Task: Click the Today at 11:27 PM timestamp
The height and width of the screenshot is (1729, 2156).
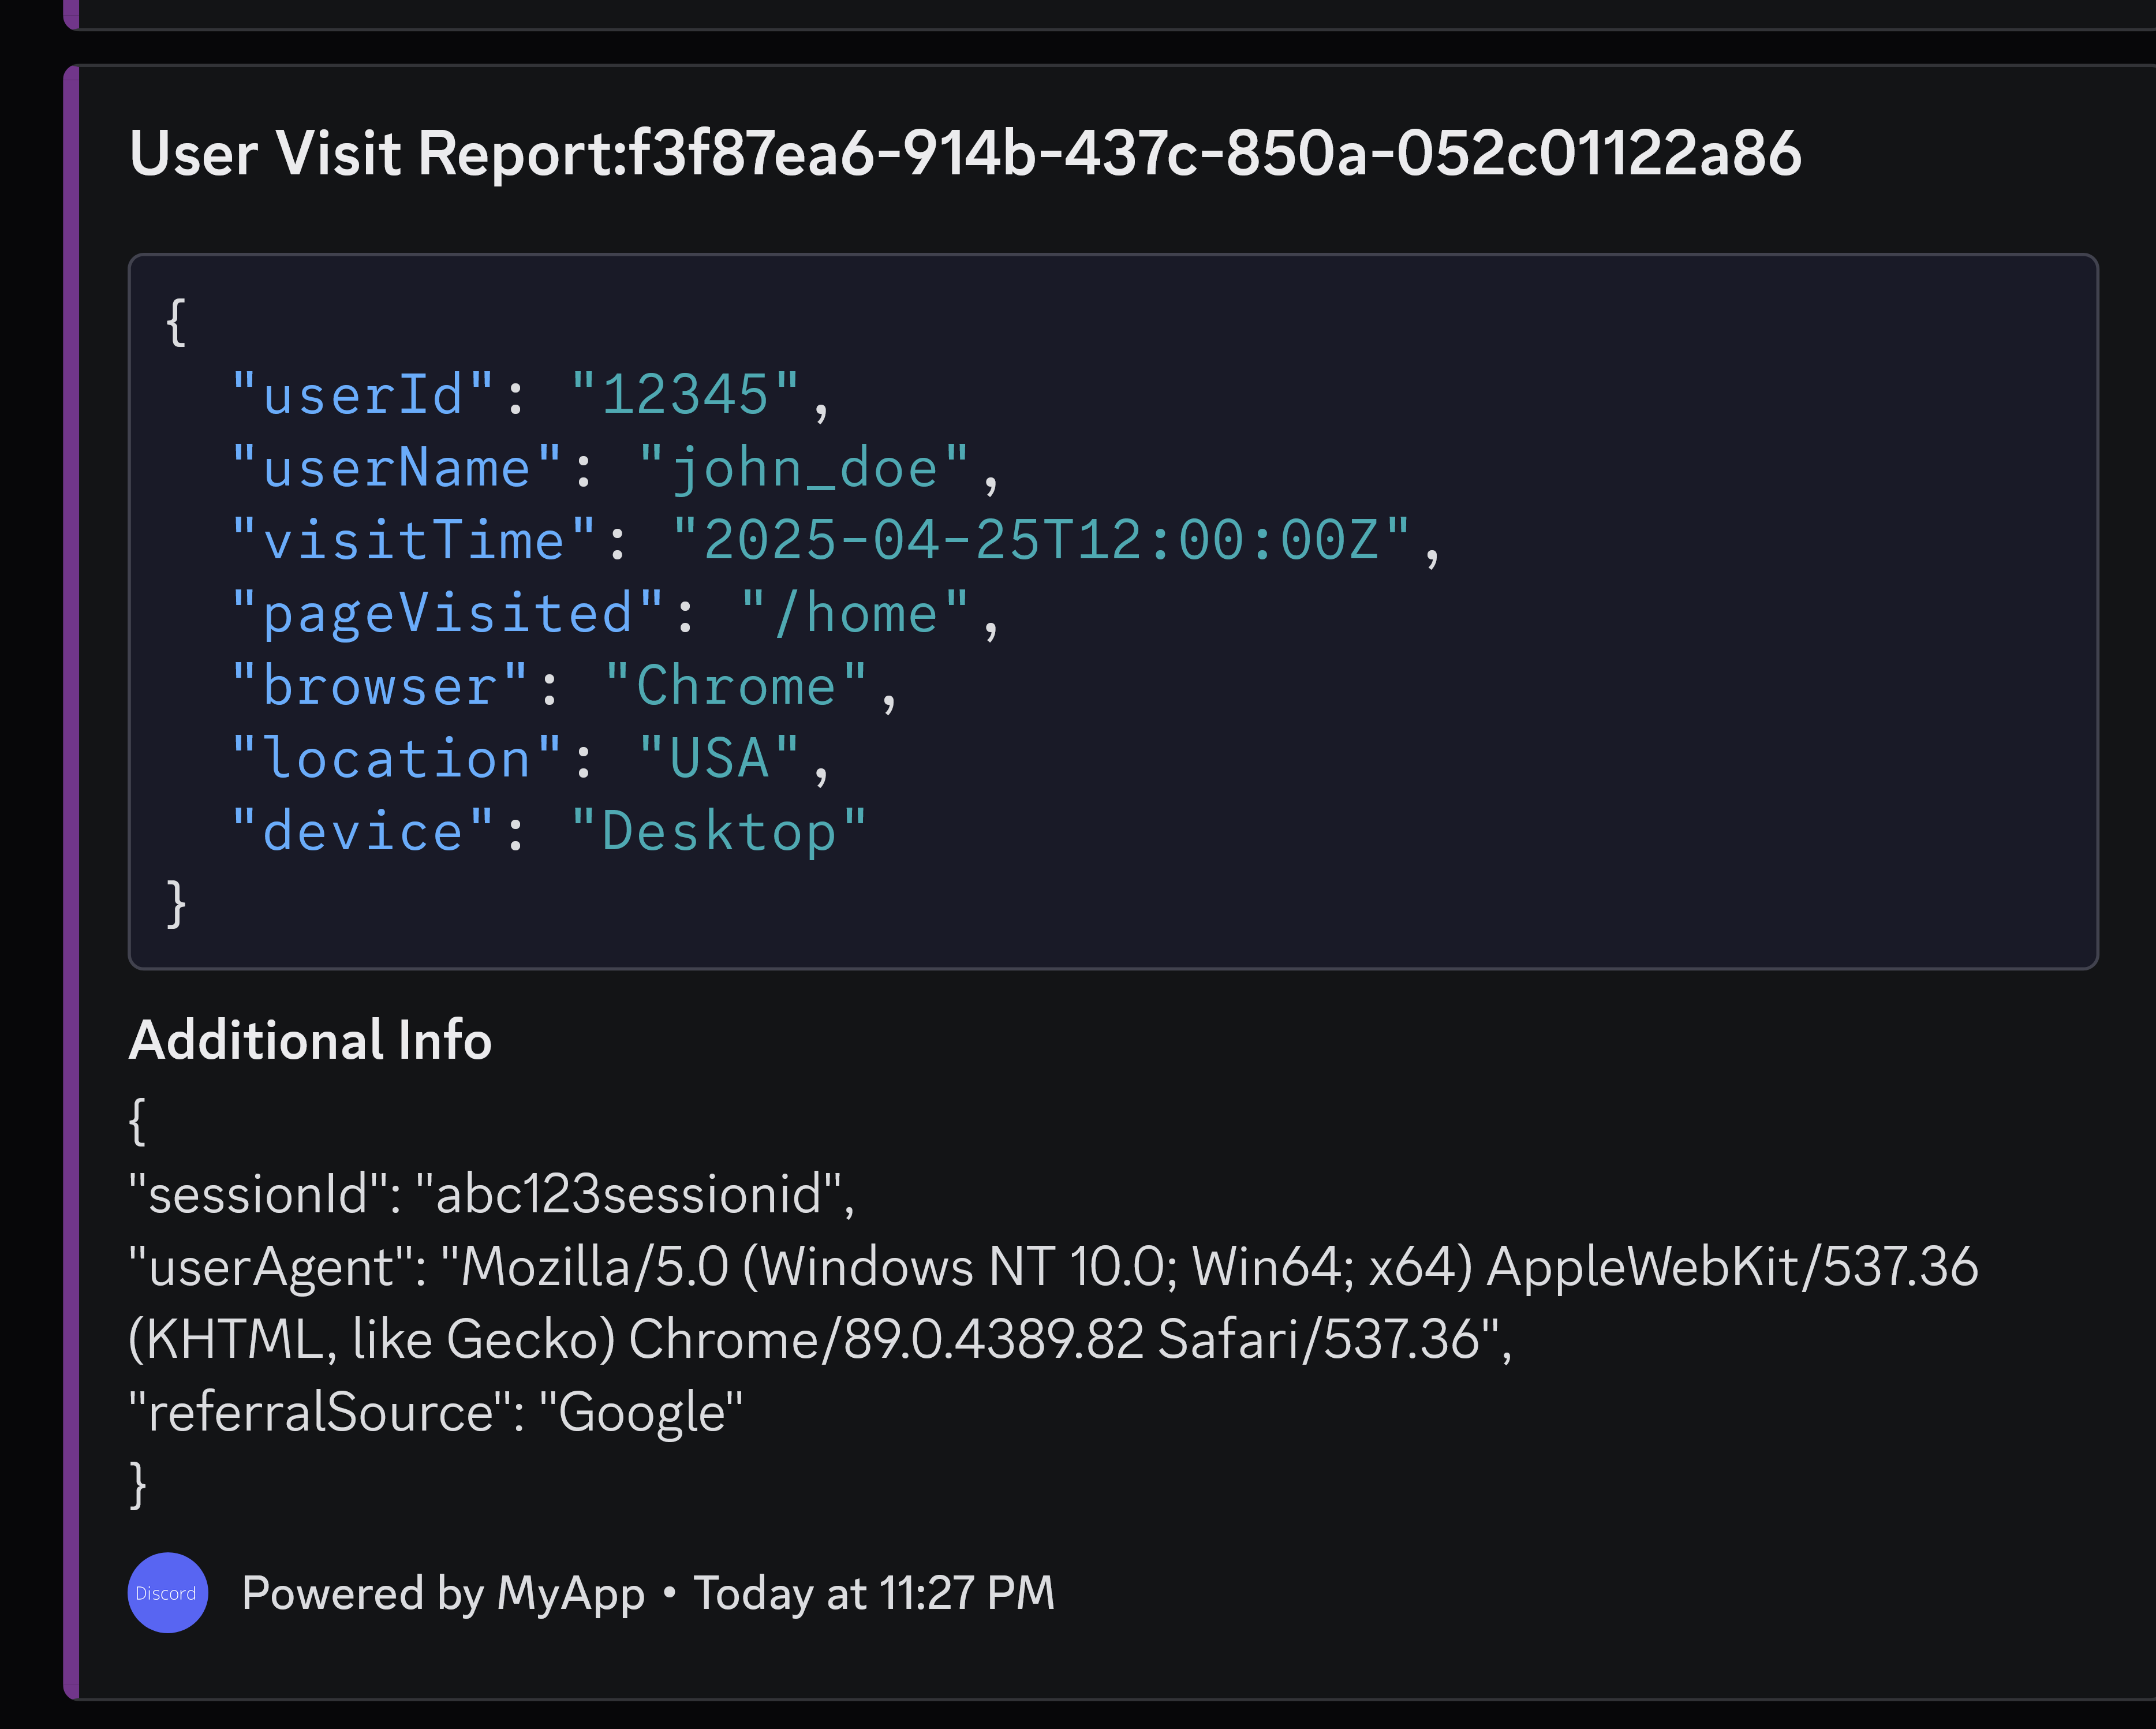Action: 875,1593
